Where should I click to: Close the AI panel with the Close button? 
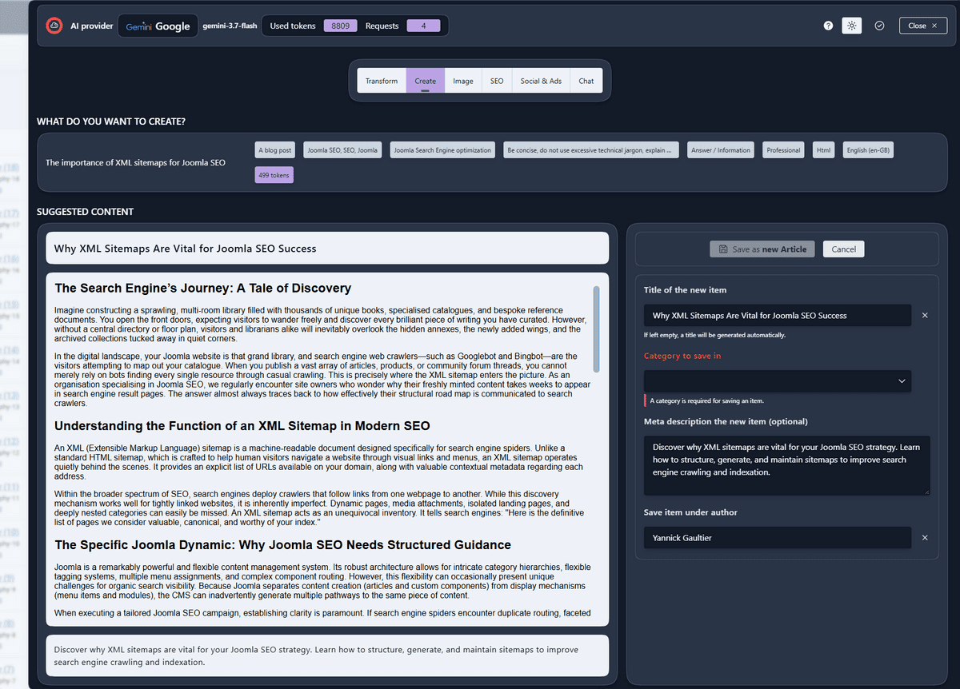tap(922, 26)
